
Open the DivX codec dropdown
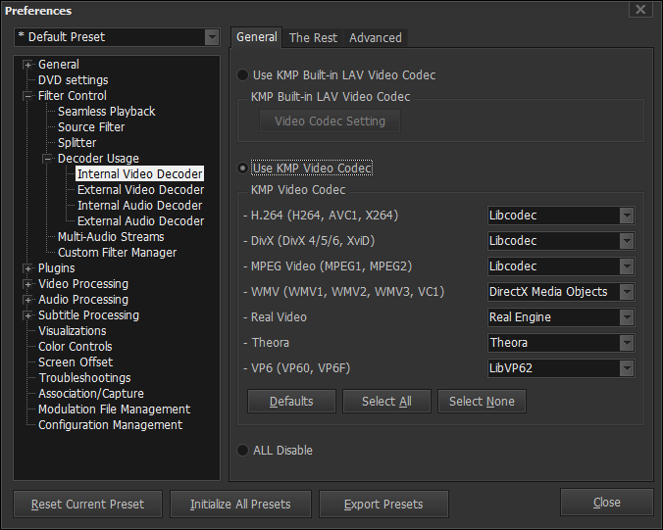(x=561, y=241)
